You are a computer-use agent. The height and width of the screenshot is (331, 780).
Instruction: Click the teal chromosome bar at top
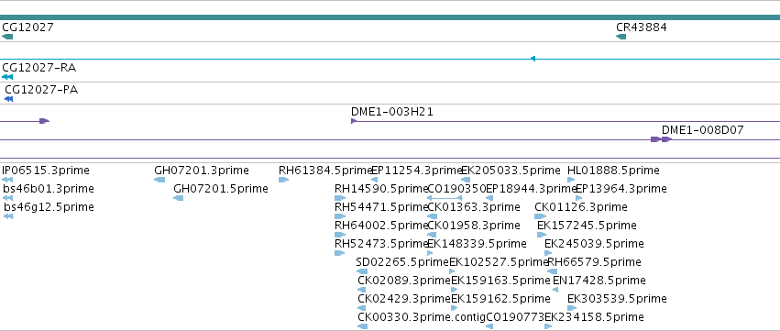[x=390, y=17]
